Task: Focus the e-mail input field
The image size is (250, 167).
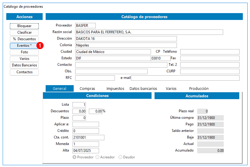Action: [x=185, y=78]
